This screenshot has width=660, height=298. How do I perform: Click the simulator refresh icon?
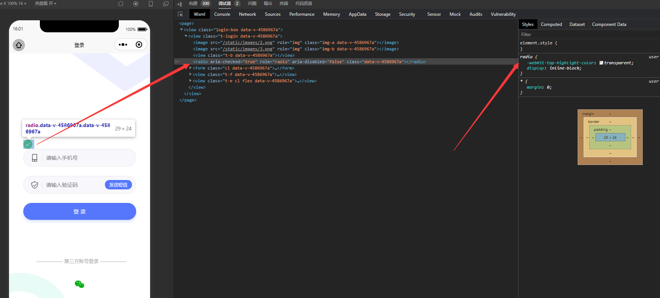pos(121,4)
